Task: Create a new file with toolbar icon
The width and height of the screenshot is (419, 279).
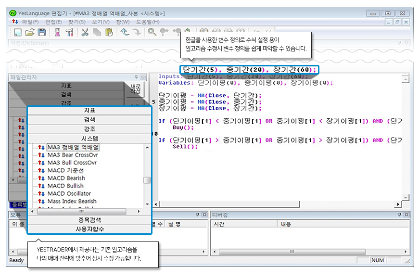Action: [x=18, y=33]
